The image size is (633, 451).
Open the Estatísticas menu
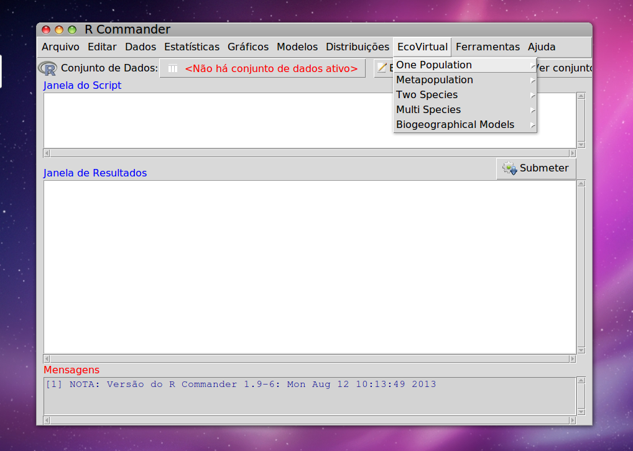click(x=192, y=47)
